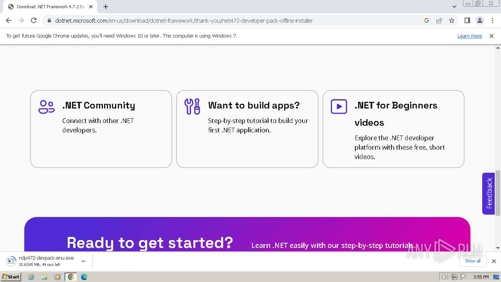Open the tab search dropdown
501x282 pixels.
click(454, 7)
